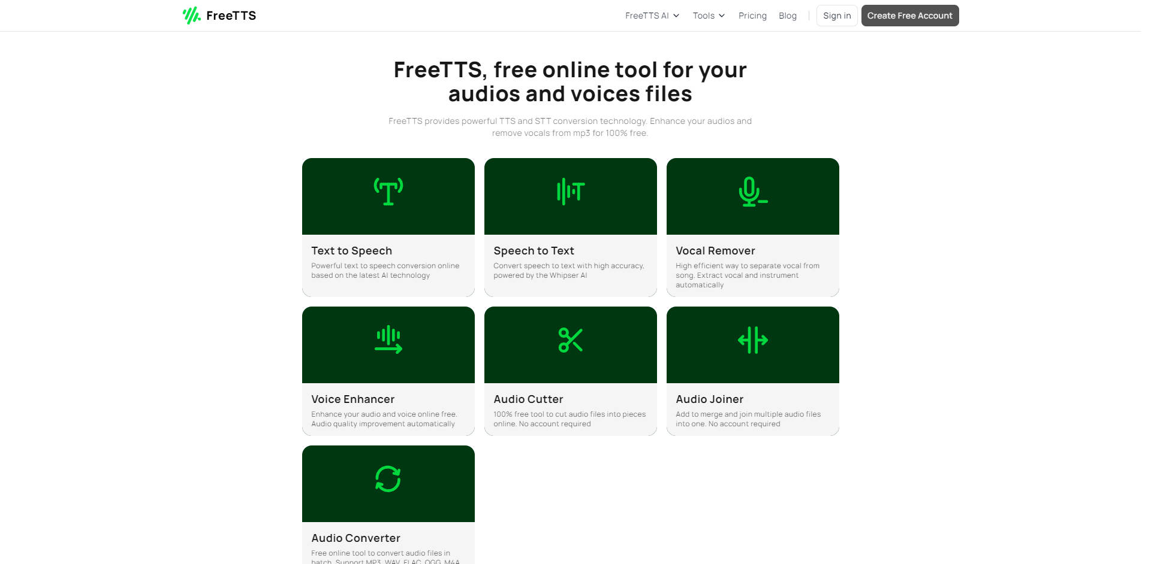Open the Pricing menu item

click(752, 16)
